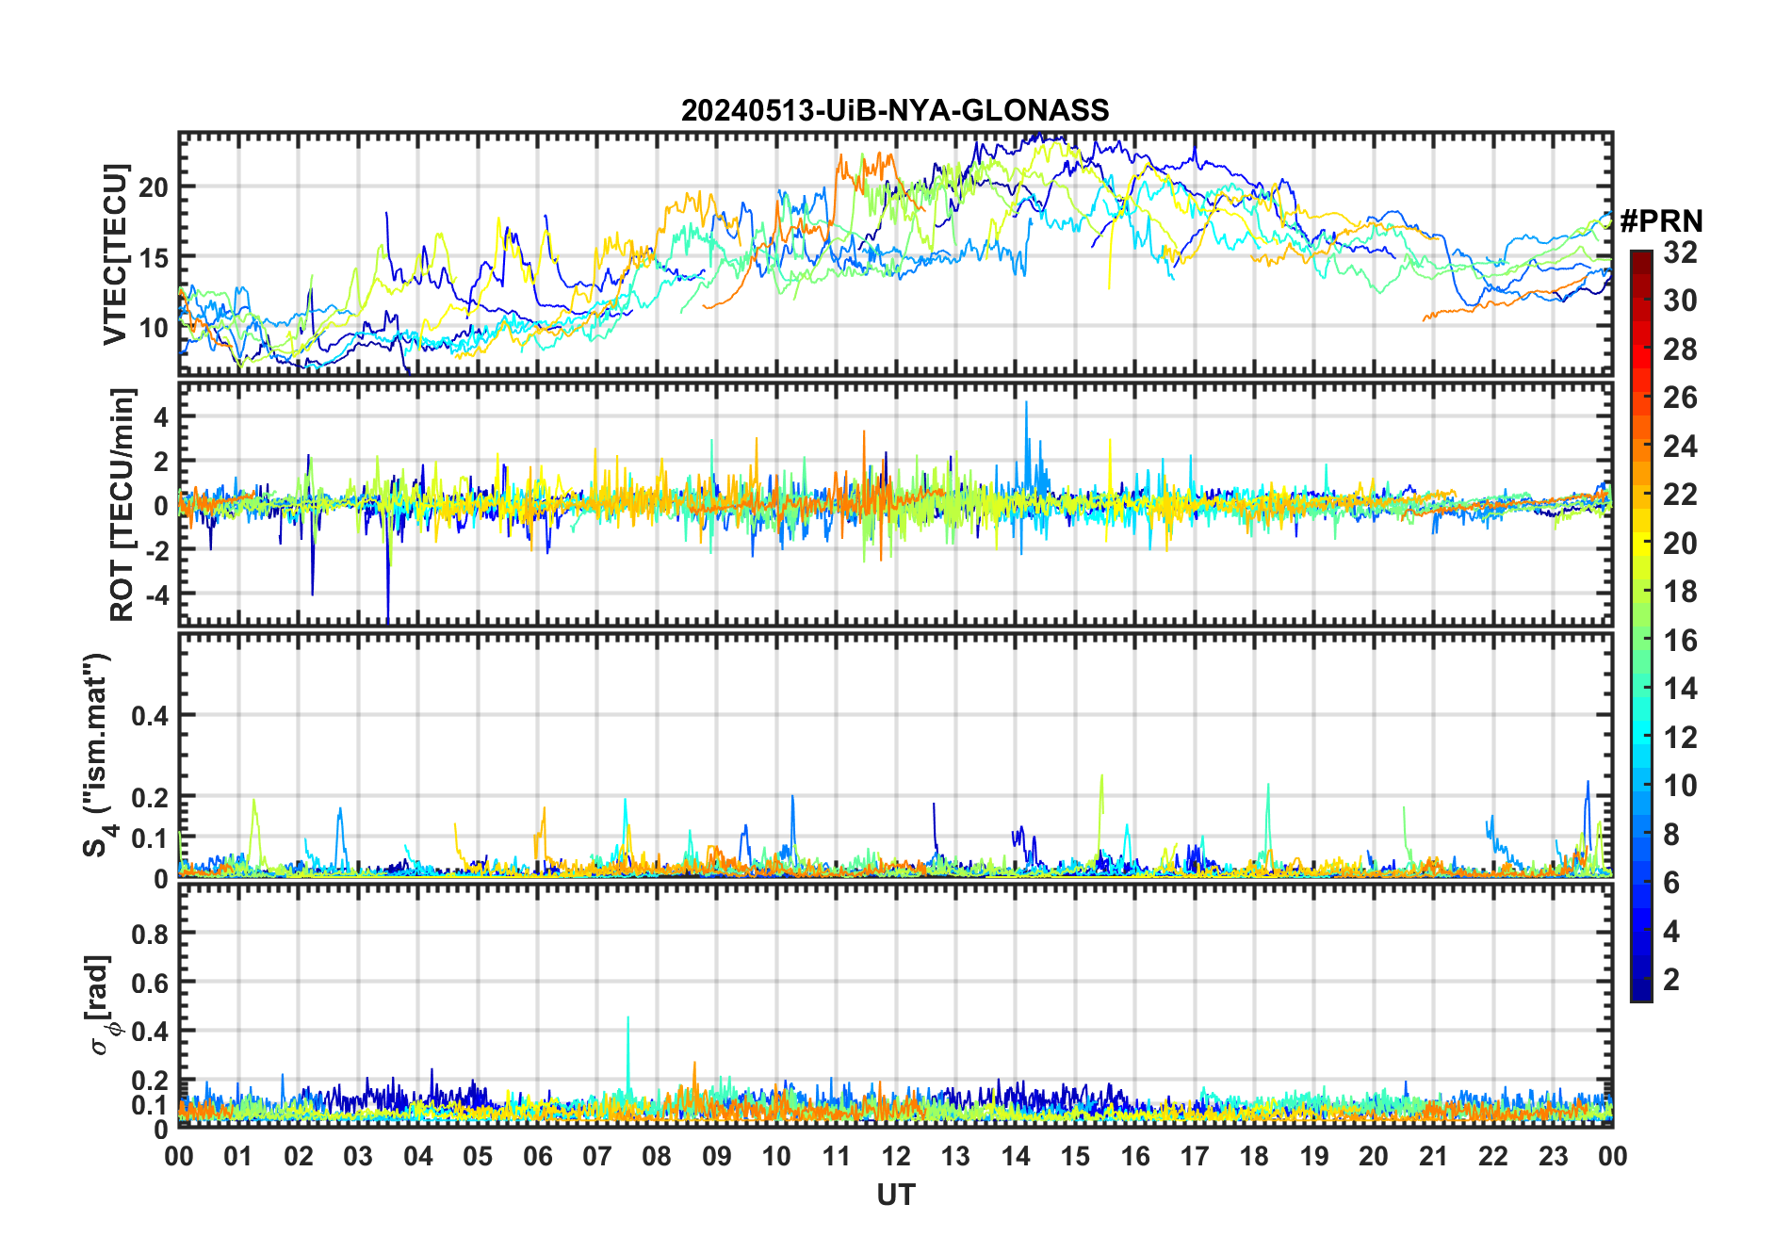Pick colorbar tick label 22
Image resolution: width=1792 pixels, height=1253 pixels.
point(1680,495)
